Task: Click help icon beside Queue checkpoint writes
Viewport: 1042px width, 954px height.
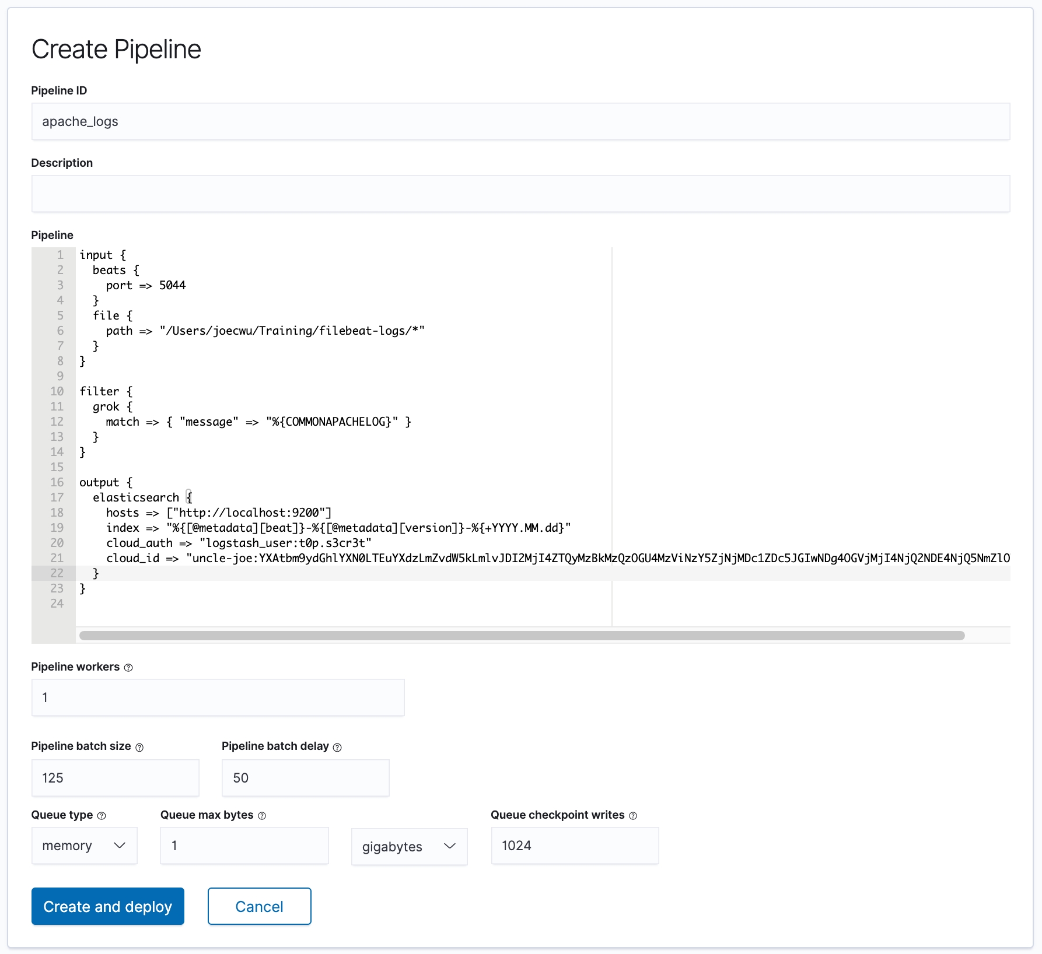Action: pos(633,816)
